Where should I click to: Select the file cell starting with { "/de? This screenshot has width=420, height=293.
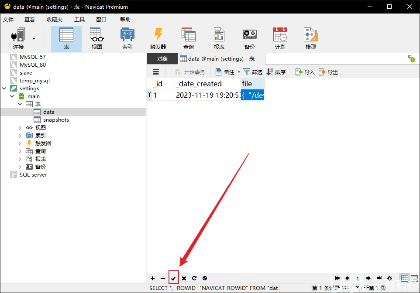pyautogui.click(x=253, y=95)
